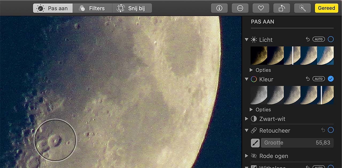Screen dimensions: 342x168
Task: Activate the retouch brush tool
Action: (255, 143)
